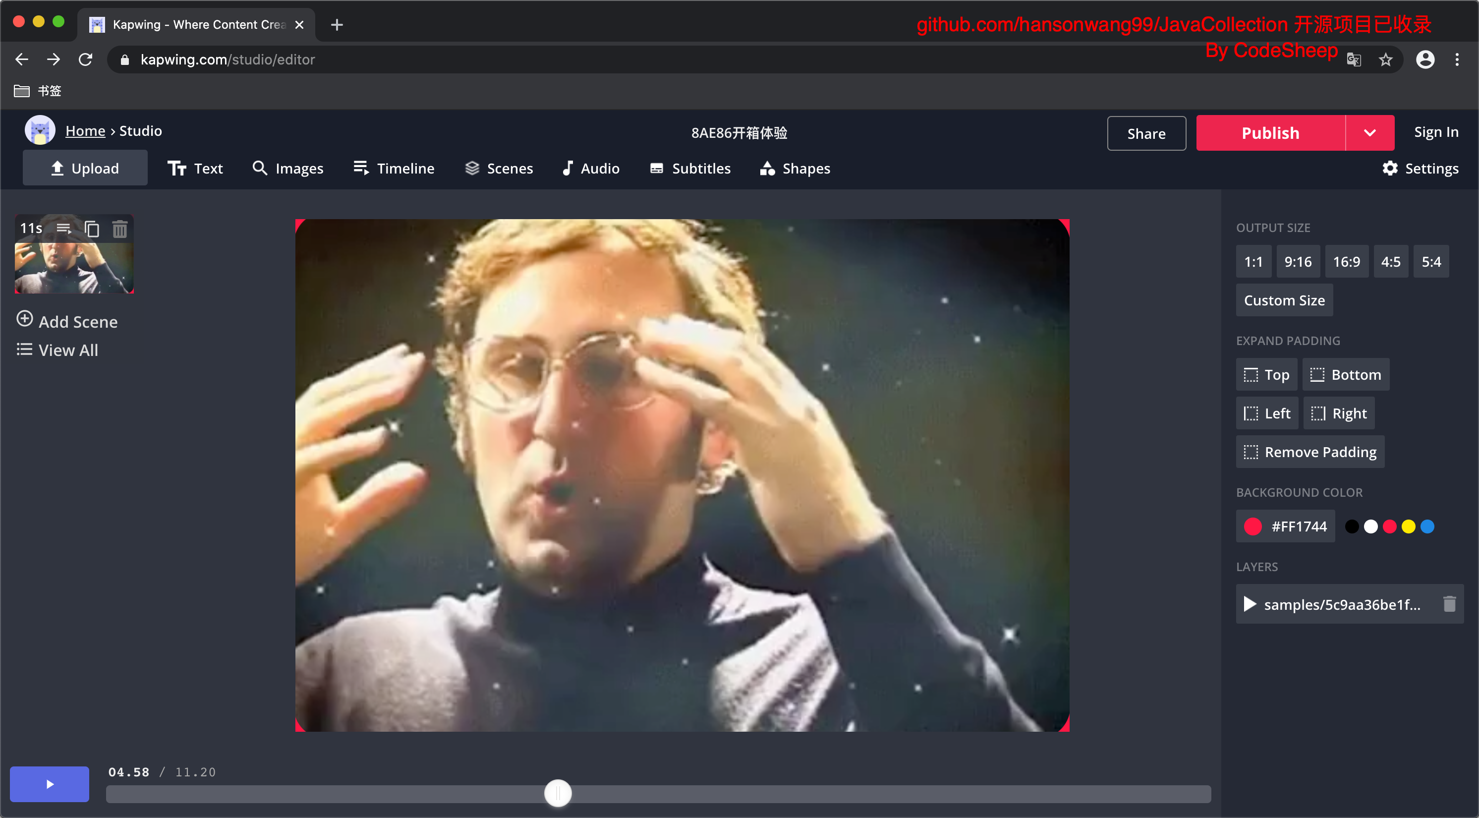
Task: Click the Publish button
Action: (x=1271, y=133)
